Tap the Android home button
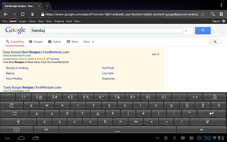Image resolution: width=227 pixels, height=142 pixels. [21, 138]
